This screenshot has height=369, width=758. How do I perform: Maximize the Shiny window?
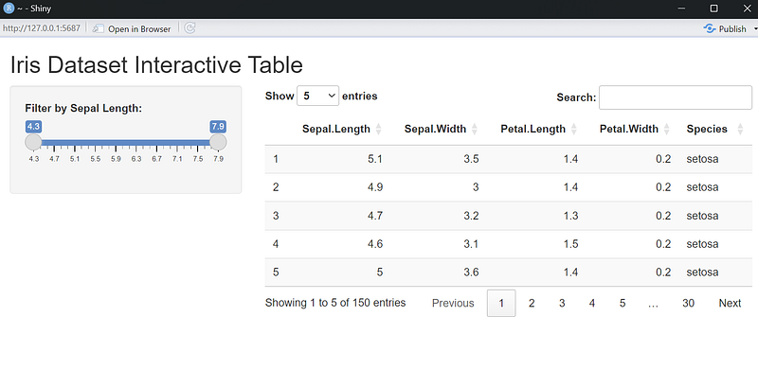713,9
